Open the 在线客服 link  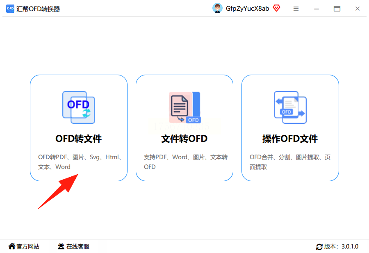pyautogui.click(x=78, y=246)
